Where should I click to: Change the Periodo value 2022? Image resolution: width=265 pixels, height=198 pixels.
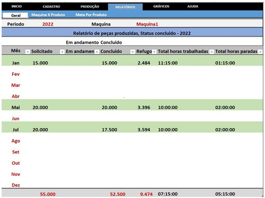pos(48,24)
